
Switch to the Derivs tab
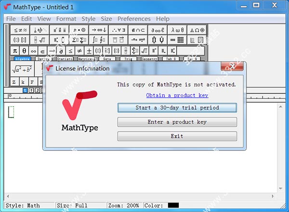point(43,59)
